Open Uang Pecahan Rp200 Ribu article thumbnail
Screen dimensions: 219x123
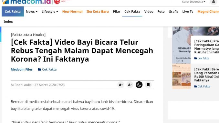click(x=182, y=77)
